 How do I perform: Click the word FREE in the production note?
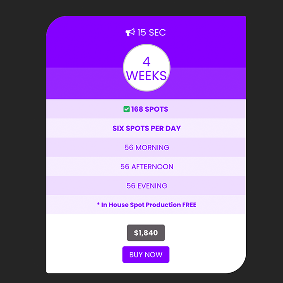click(189, 205)
